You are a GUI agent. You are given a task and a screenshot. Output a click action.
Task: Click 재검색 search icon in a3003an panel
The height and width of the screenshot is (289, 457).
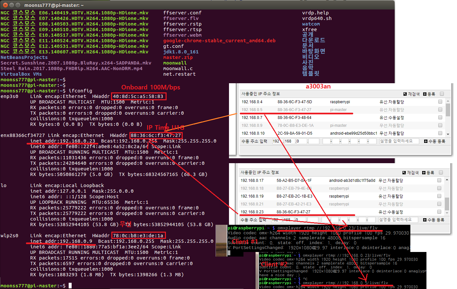point(405,94)
